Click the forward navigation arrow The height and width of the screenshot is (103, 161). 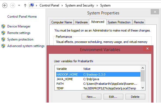[12, 5]
